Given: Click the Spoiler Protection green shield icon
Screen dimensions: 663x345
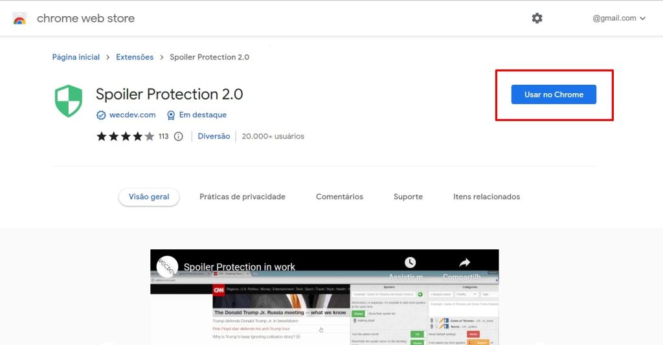Looking at the screenshot, I should click(69, 100).
